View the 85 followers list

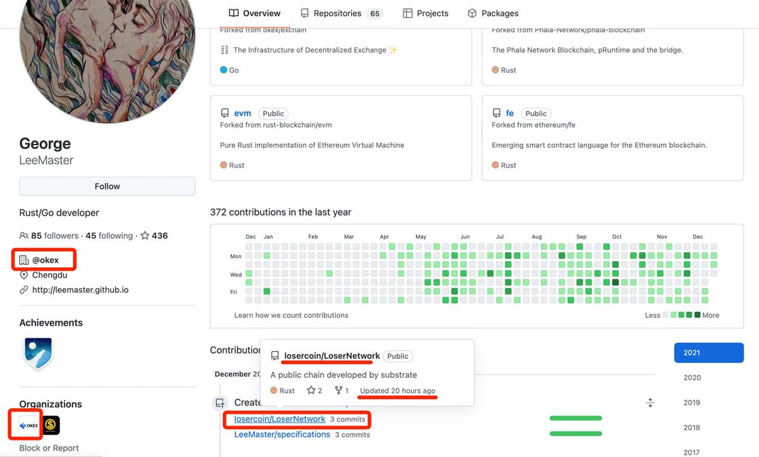pos(54,235)
